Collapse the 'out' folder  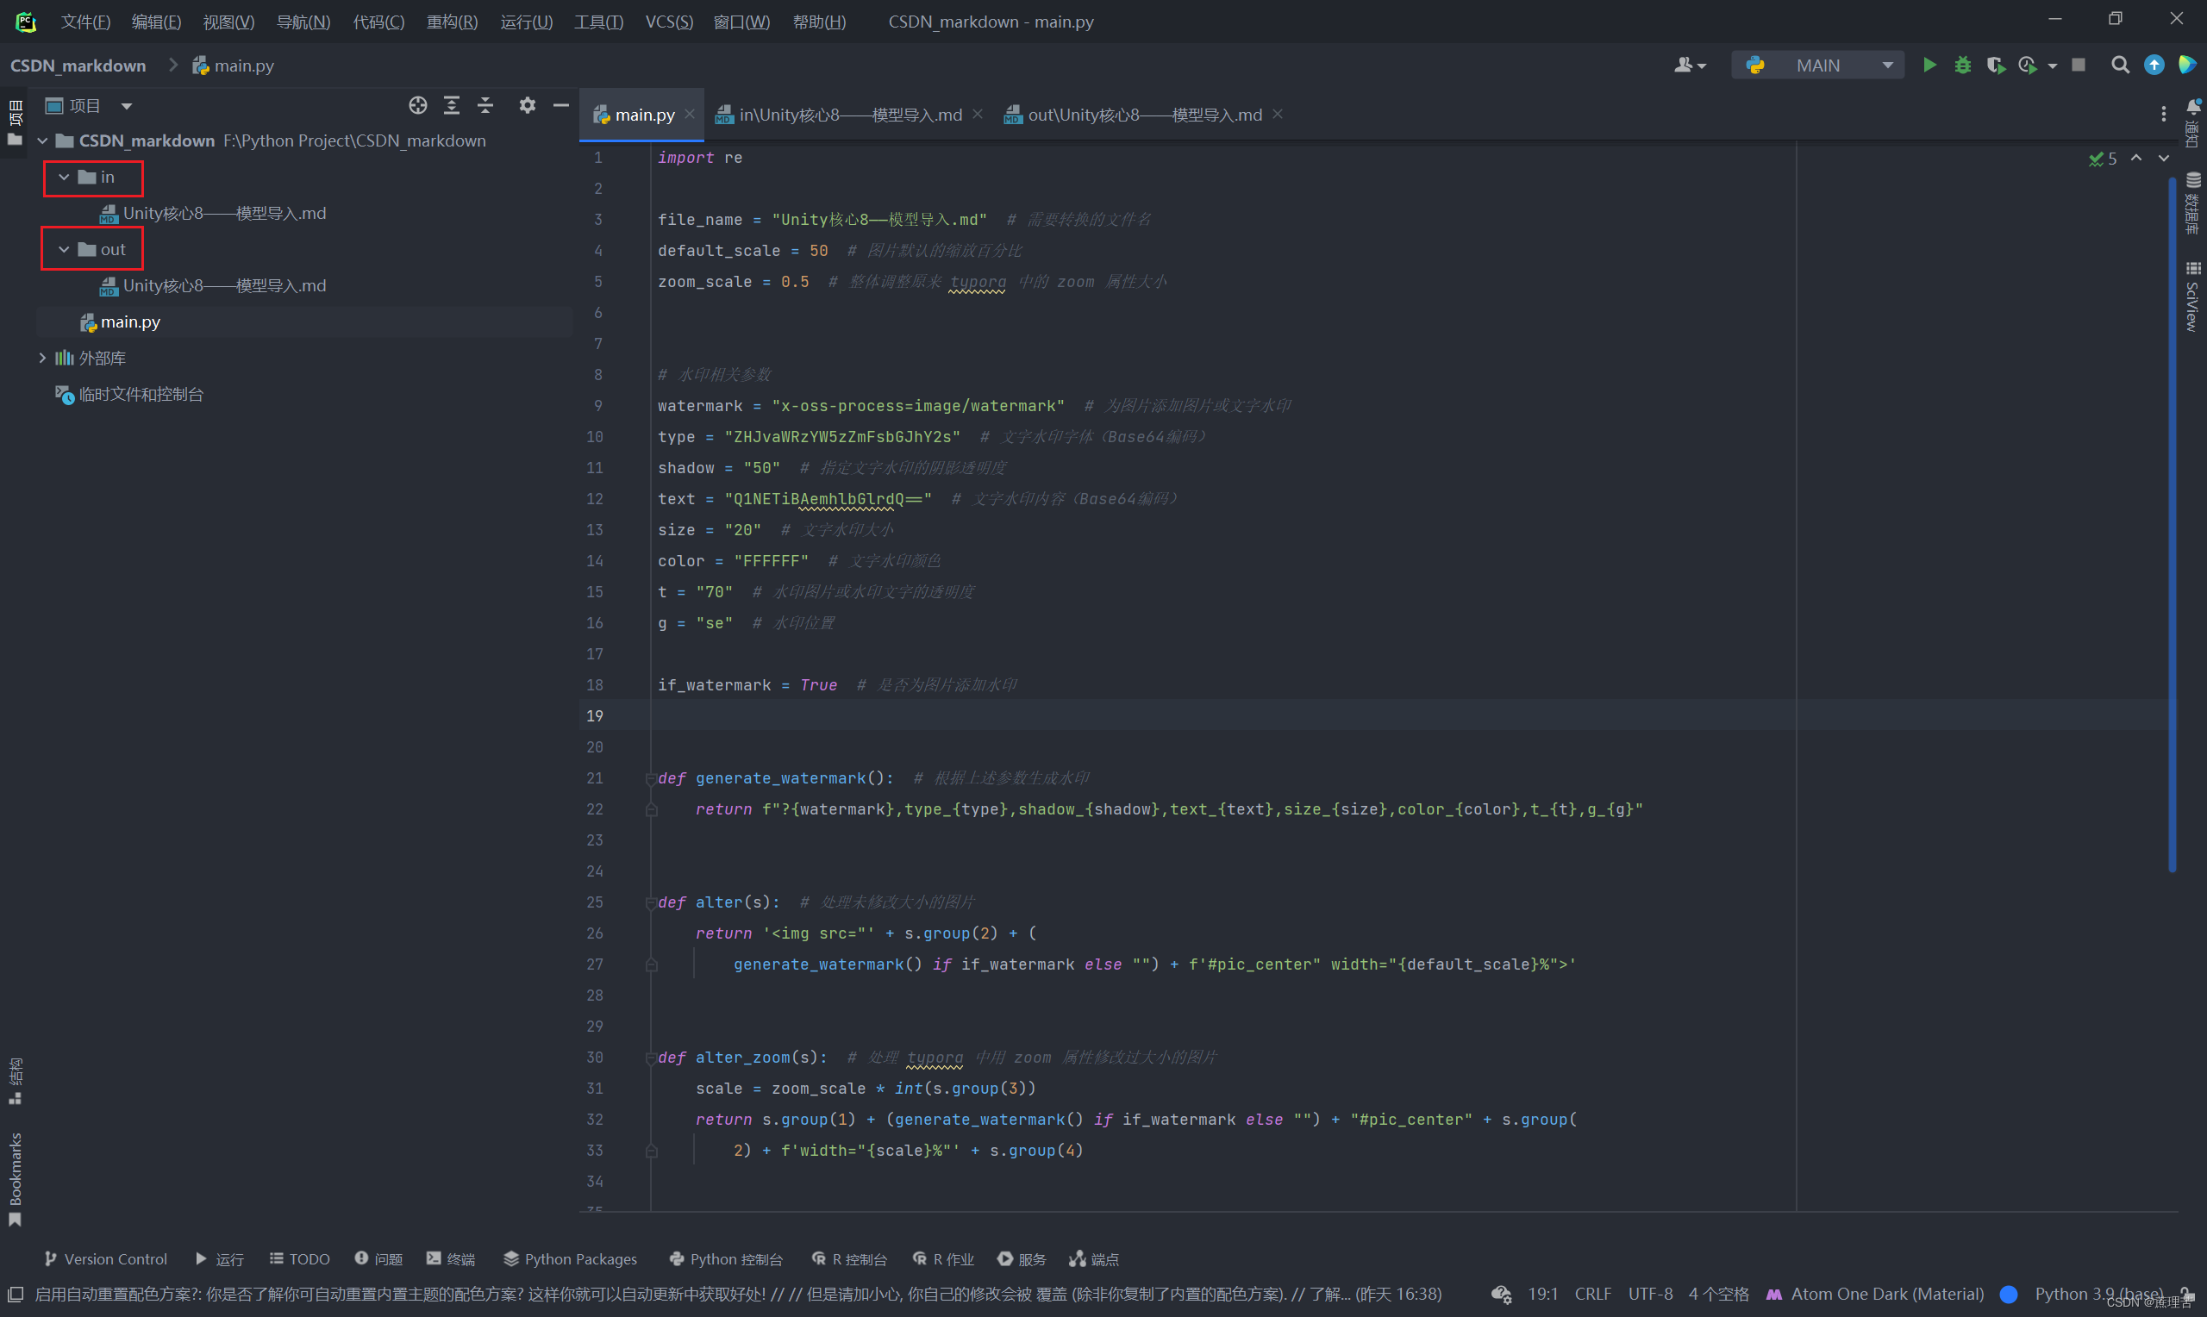click(x=64, y=249)
